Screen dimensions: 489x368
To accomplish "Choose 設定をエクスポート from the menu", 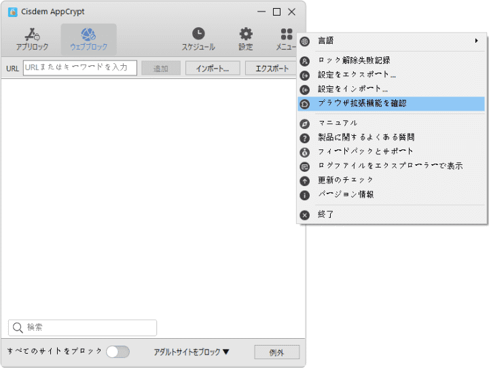I will pos(357,75).
